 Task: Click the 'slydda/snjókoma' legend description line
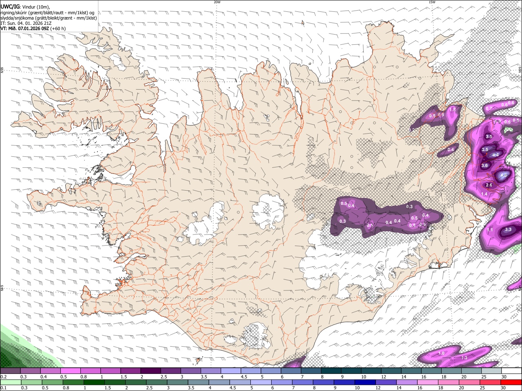[x=49, y=18]
